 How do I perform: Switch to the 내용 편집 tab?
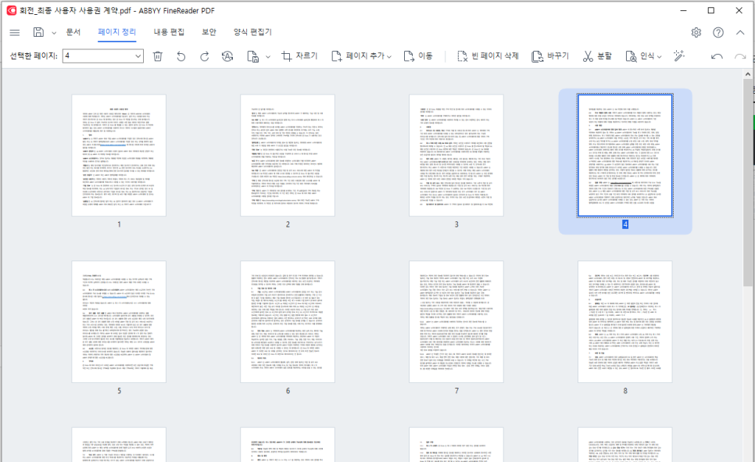tap(169, 32)
